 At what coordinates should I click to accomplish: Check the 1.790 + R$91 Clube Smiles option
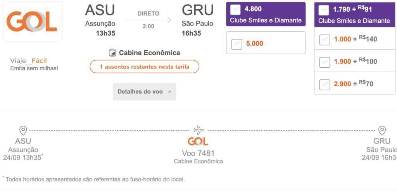(x=324, y=10)
